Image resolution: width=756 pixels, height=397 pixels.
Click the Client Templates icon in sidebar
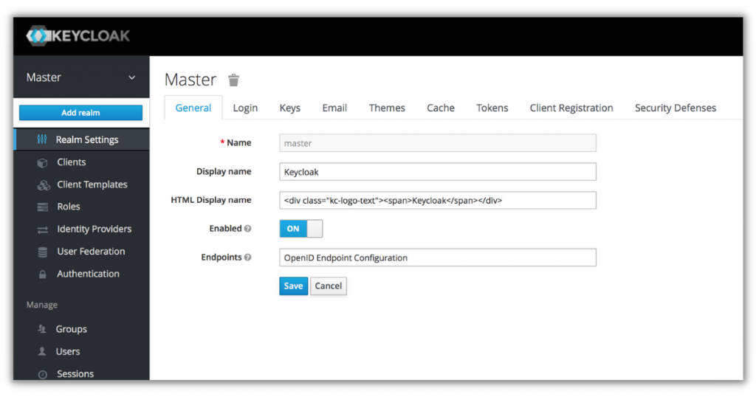[43, 185]
